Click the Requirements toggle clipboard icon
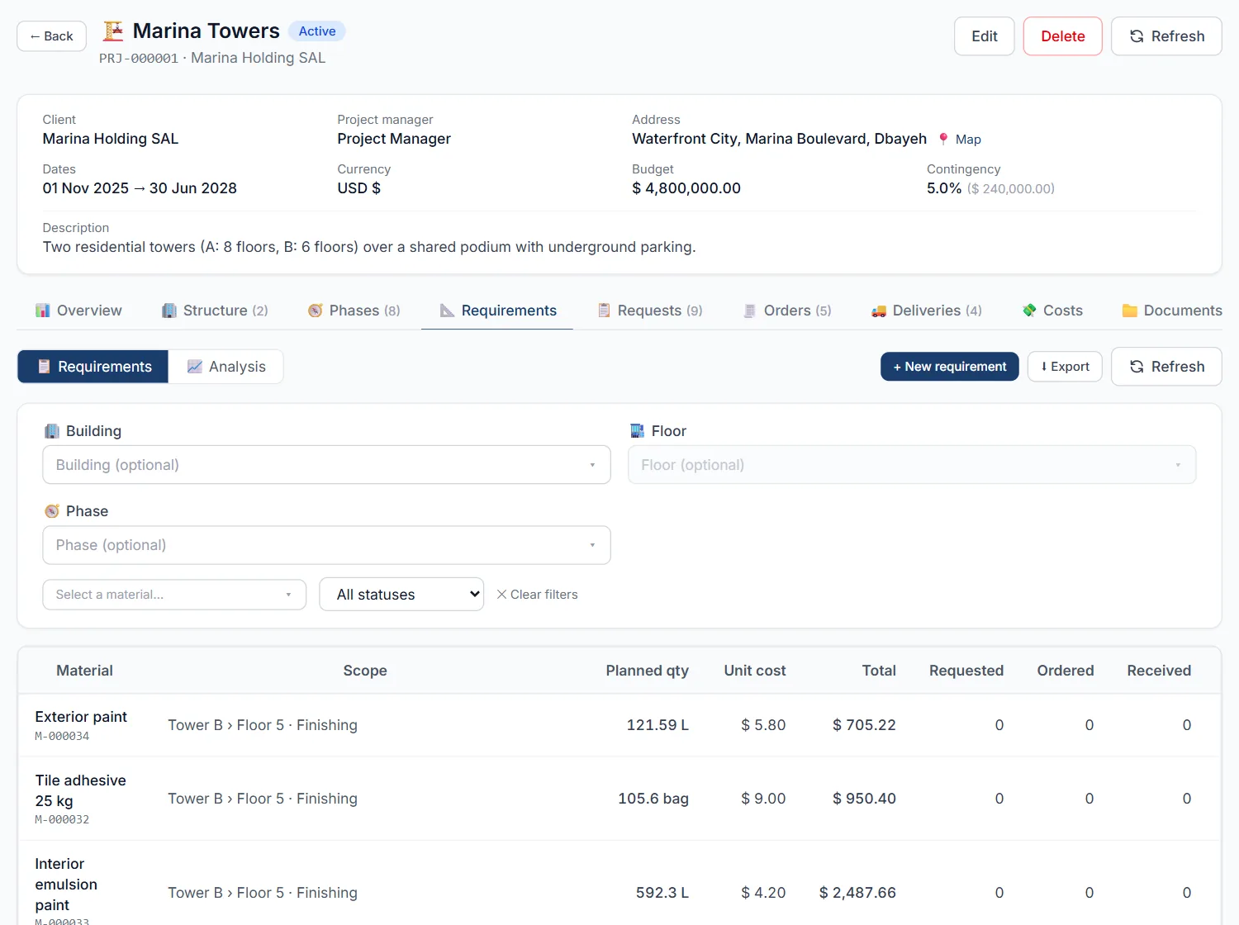1239x925 pixels. [x=44, y=367]
